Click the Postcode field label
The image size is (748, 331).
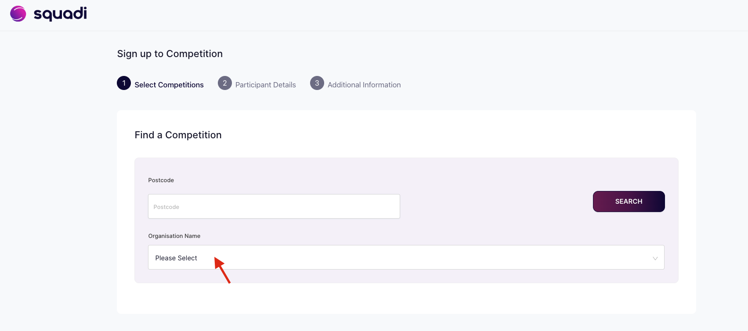(x=161, y=180)
